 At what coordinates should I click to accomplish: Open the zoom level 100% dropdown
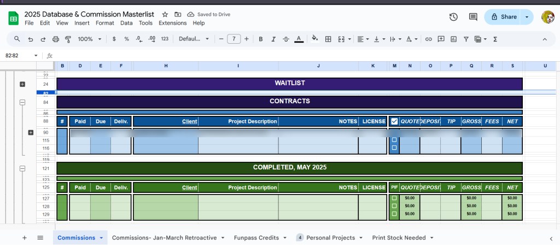coord(89,39)
